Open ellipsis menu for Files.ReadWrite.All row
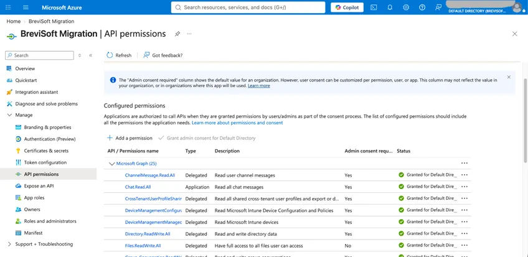 (464, 245)
